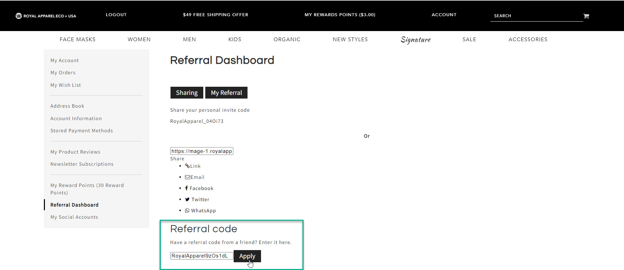Focus the Search input field
The image size is (624, 270).
click(537, 16)
